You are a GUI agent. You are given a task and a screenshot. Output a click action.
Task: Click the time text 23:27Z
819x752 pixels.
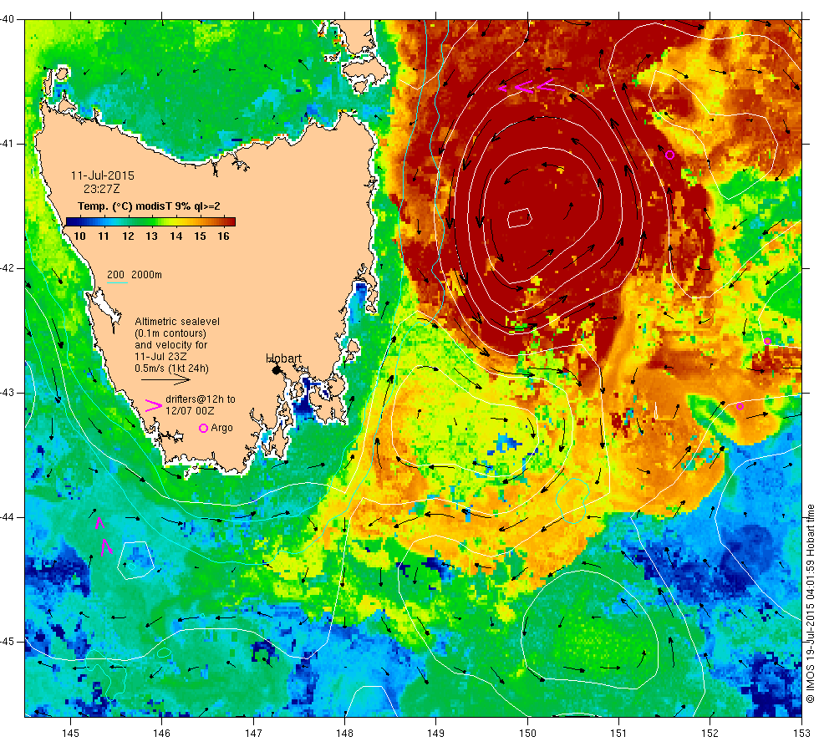(x=102, y=189)
